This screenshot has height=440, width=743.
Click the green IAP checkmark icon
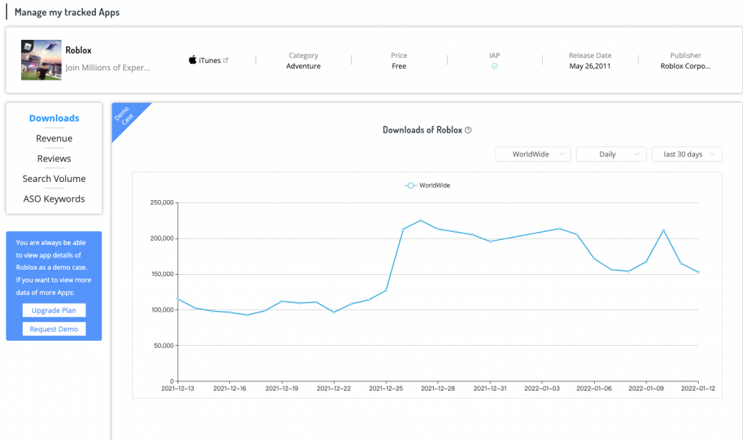point(494,66)
